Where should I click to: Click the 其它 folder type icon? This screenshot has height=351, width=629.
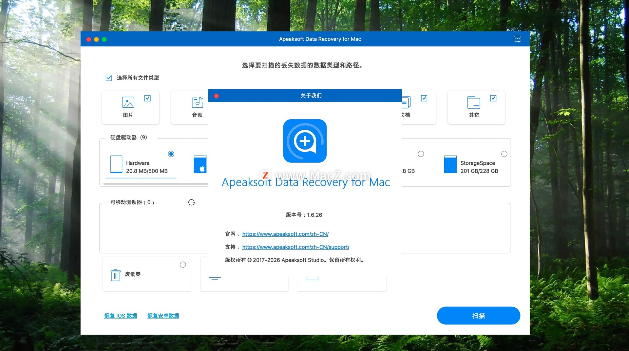pyautogui.click(x=473, y=102)
